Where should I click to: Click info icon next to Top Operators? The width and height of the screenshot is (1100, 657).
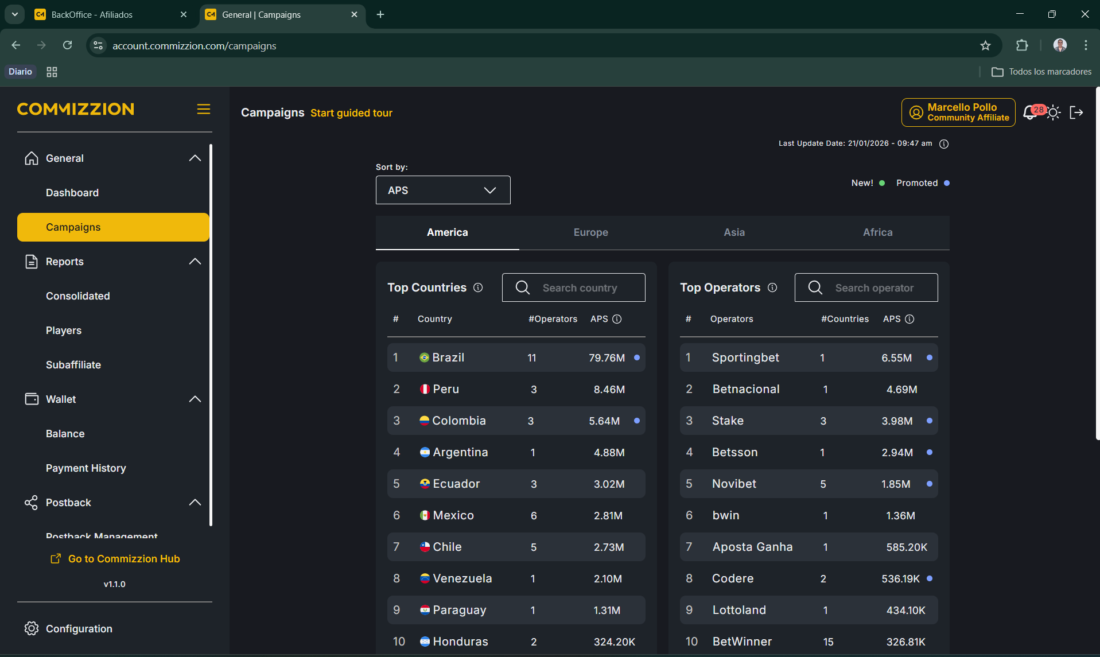point(772,287)
